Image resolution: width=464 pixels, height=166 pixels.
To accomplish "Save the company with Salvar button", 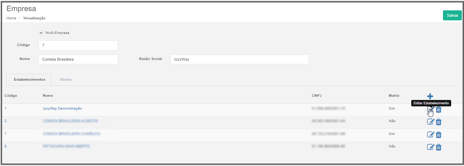I will (x=452, y=15).
